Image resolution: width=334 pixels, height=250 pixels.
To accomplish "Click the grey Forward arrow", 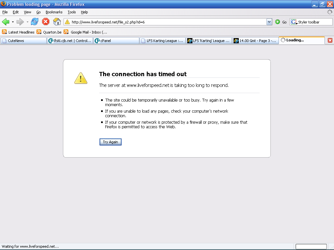I will coord(20,22).
